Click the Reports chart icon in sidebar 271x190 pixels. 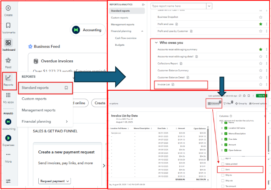click(x=8, y=78)
